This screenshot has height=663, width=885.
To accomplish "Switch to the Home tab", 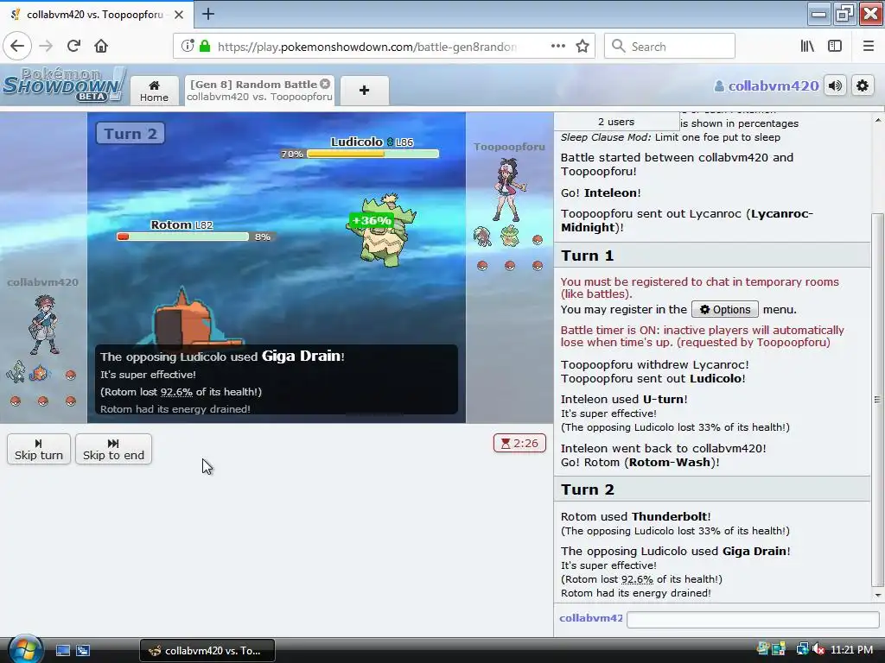I will click(154, 91).
